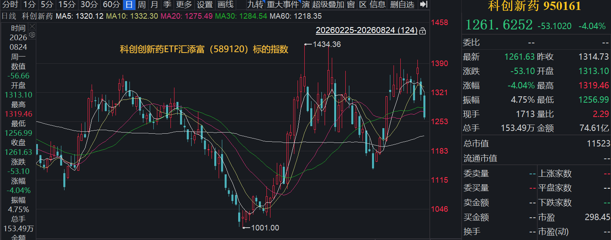This screenshot has height=240, width=611.
Task: Close the data info panel with X icon
Action: 32,27
